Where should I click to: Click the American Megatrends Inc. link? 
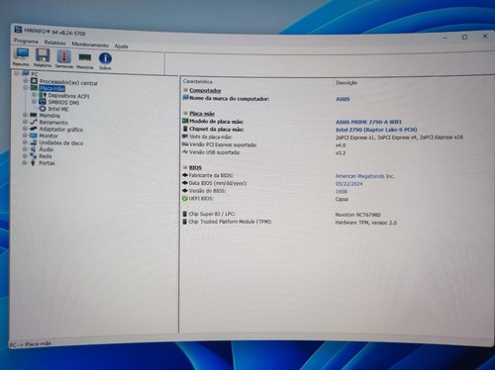(364, 176)
